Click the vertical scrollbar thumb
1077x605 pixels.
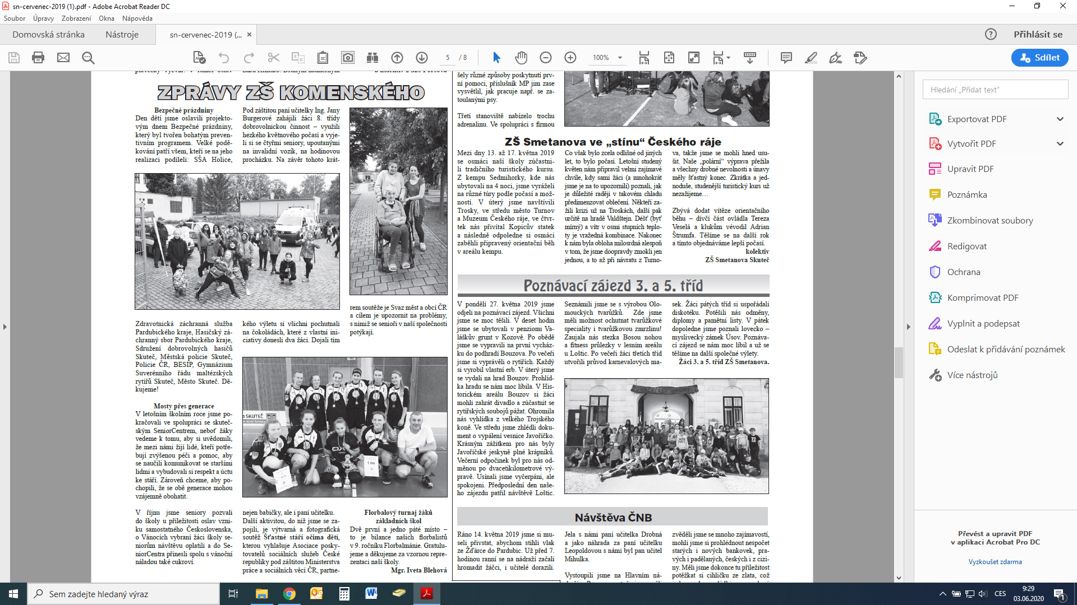click(x=899, y=362)
